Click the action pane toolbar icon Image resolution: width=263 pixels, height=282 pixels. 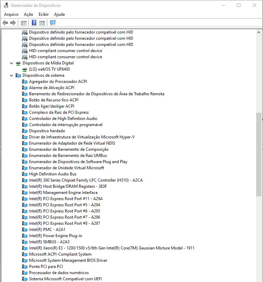click(42, 23)
